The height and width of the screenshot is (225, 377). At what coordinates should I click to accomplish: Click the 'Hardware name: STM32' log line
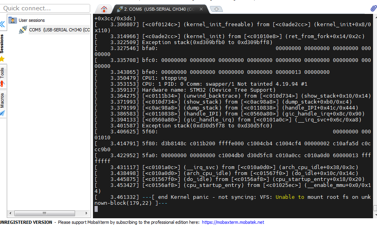[x=209, y=90]
